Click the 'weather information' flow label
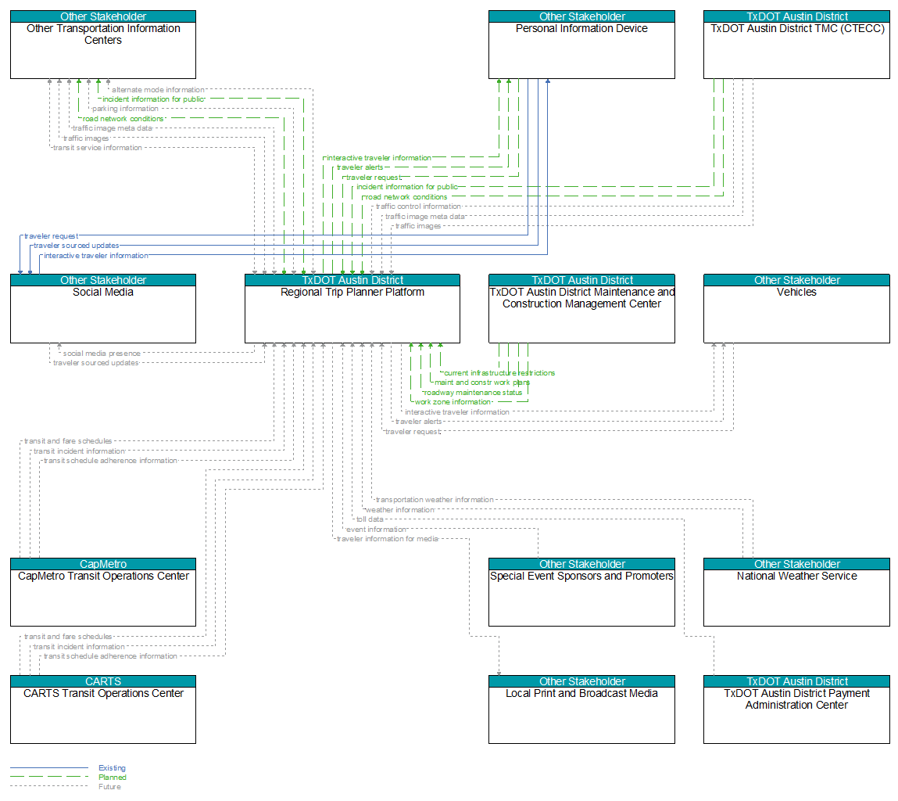Viewport: 898px width, 801px height. (x=399, y=510)
